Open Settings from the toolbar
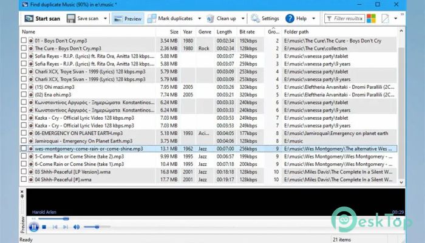Image resolution: width=425 pixels, height=243 pixels. 265,18
